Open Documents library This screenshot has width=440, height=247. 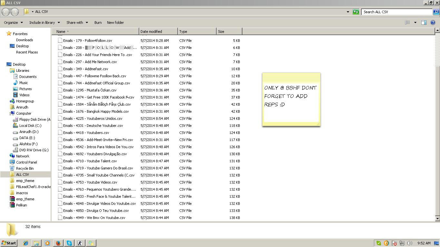[28, 77]
